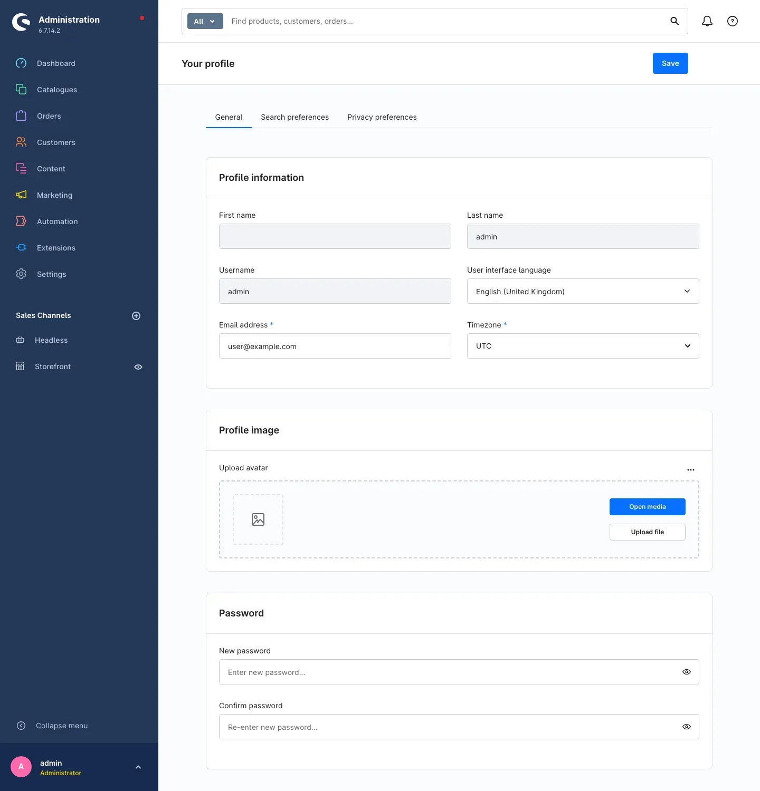Click the Confirm password field
760x791 pixels.
point(459,727)
